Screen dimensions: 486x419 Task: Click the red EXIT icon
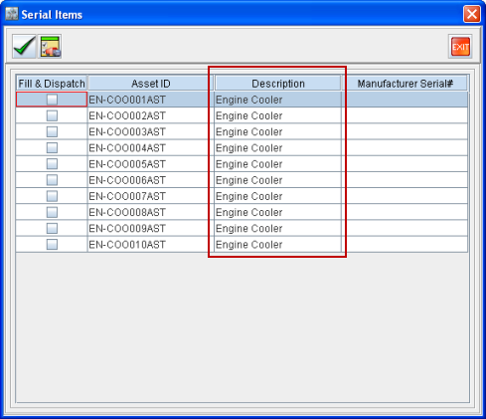460,47
